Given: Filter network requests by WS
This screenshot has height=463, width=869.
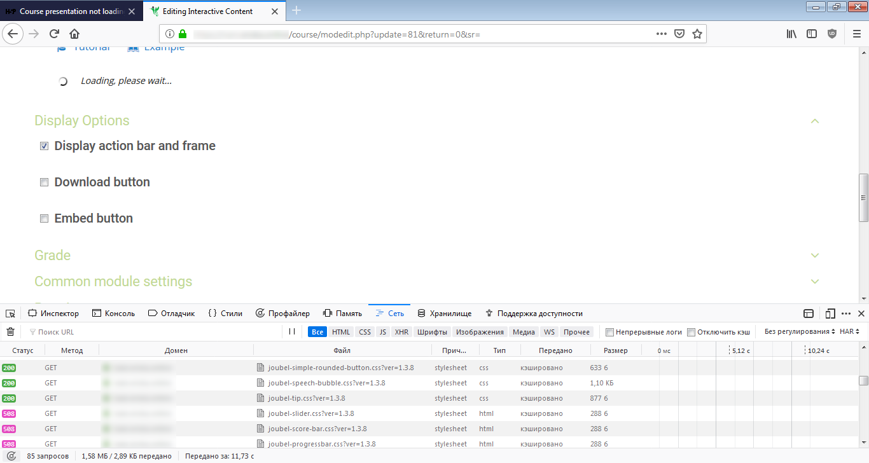Looking at the screenshot, I should (549, 332).
